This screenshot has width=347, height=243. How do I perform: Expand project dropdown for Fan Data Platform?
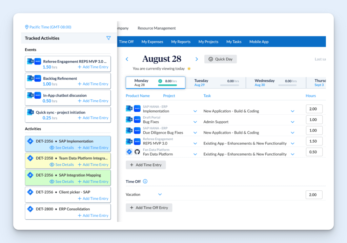(195, 154)
